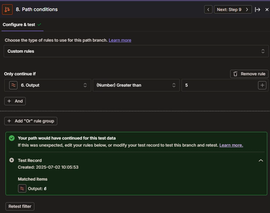Add an And condition
Viewport: 270px width, 213px height.
pyautogui.click(x=15, y=101)
